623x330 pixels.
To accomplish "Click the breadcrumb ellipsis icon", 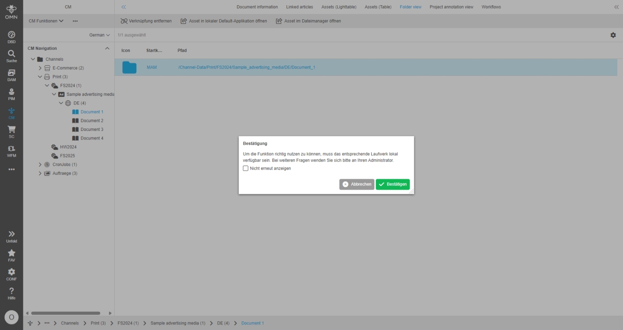I will [x=47, y=323].
